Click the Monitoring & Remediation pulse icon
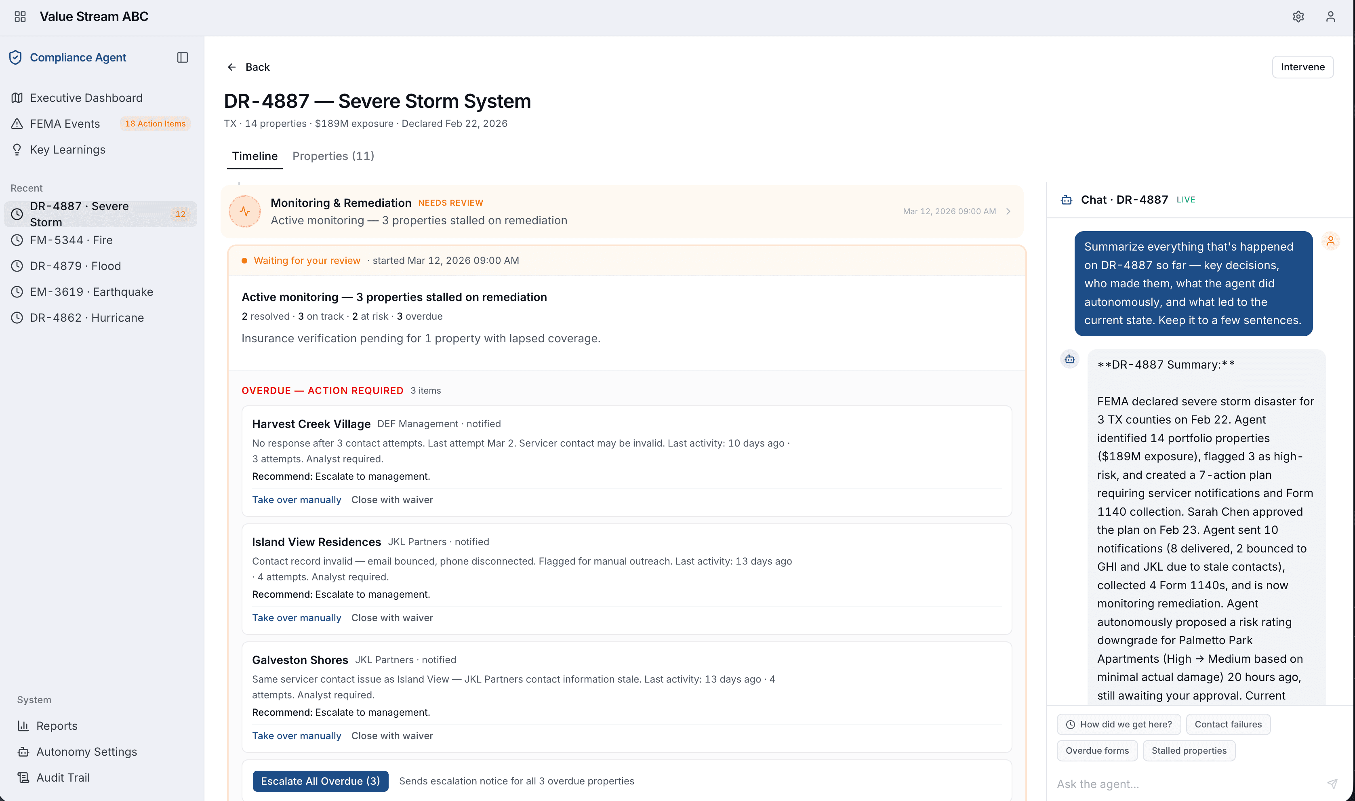 [x=245, y=212]
